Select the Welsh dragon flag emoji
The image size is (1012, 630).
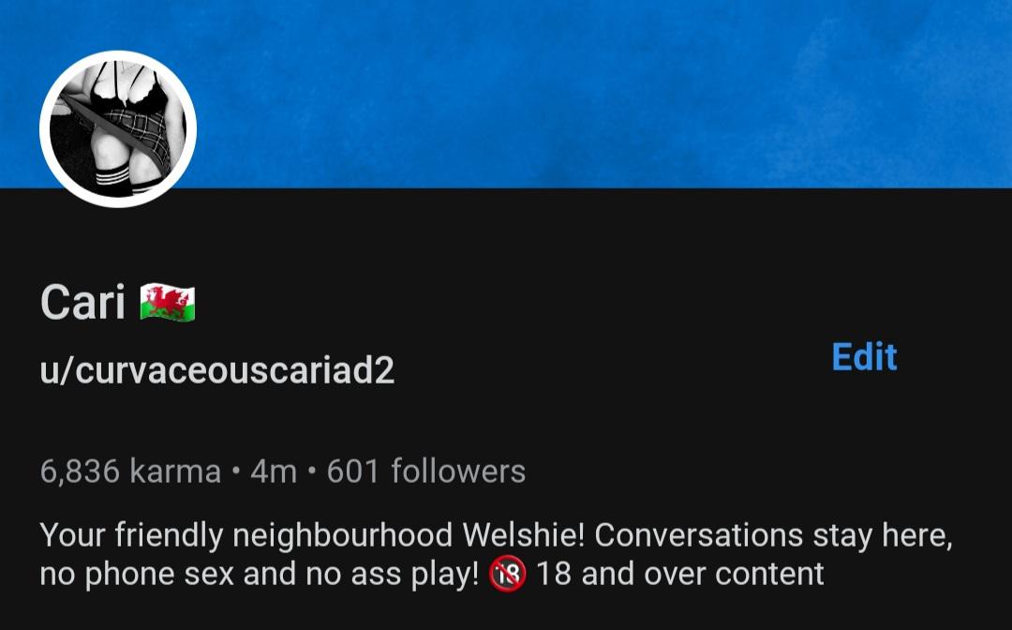click(x=168, y=302)
